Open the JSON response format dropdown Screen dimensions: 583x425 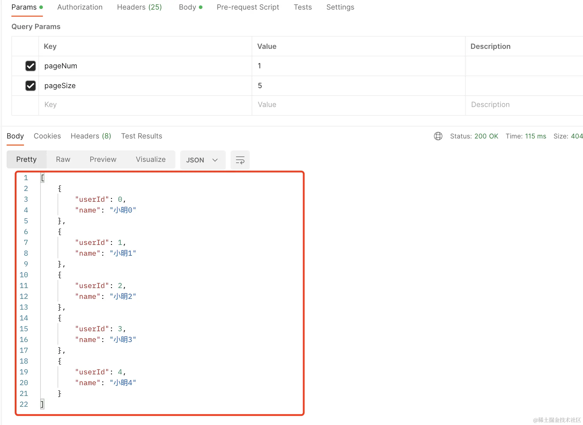click(203, 160)
